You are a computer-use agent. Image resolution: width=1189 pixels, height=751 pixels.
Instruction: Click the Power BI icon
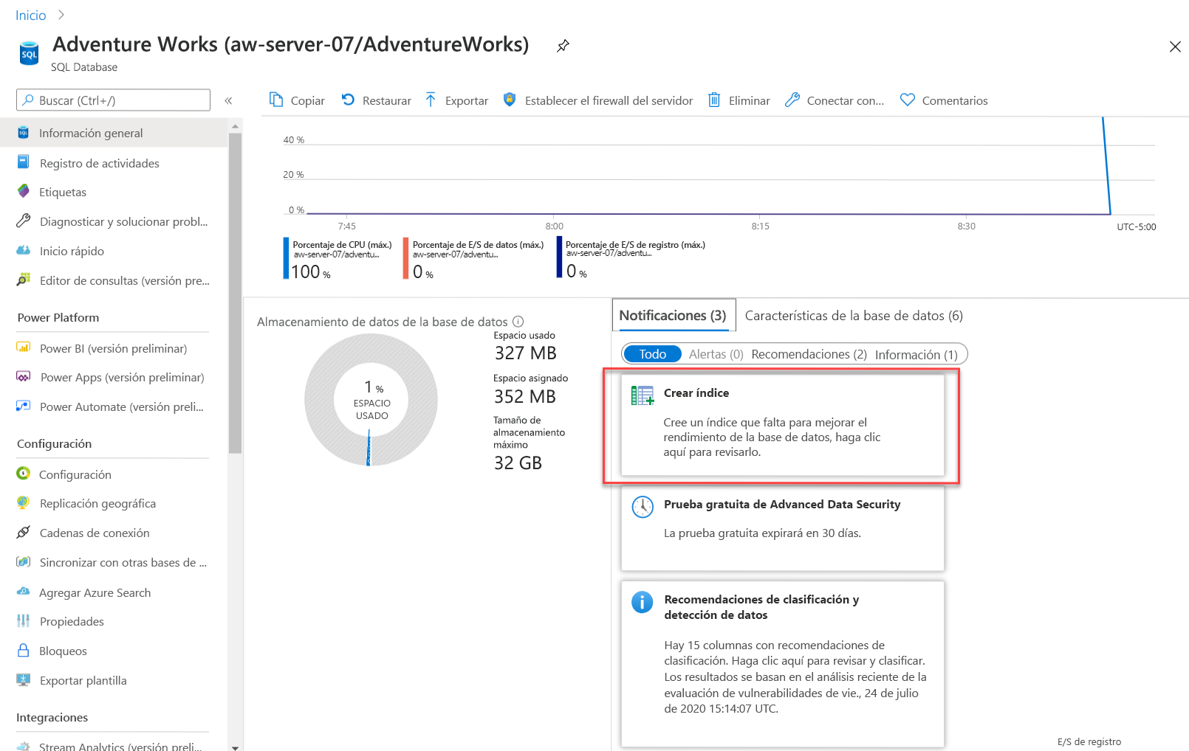(24, 347)
